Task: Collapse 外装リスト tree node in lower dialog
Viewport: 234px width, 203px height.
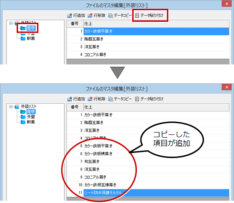Action: pyautogui.click(x=11, y=107)
